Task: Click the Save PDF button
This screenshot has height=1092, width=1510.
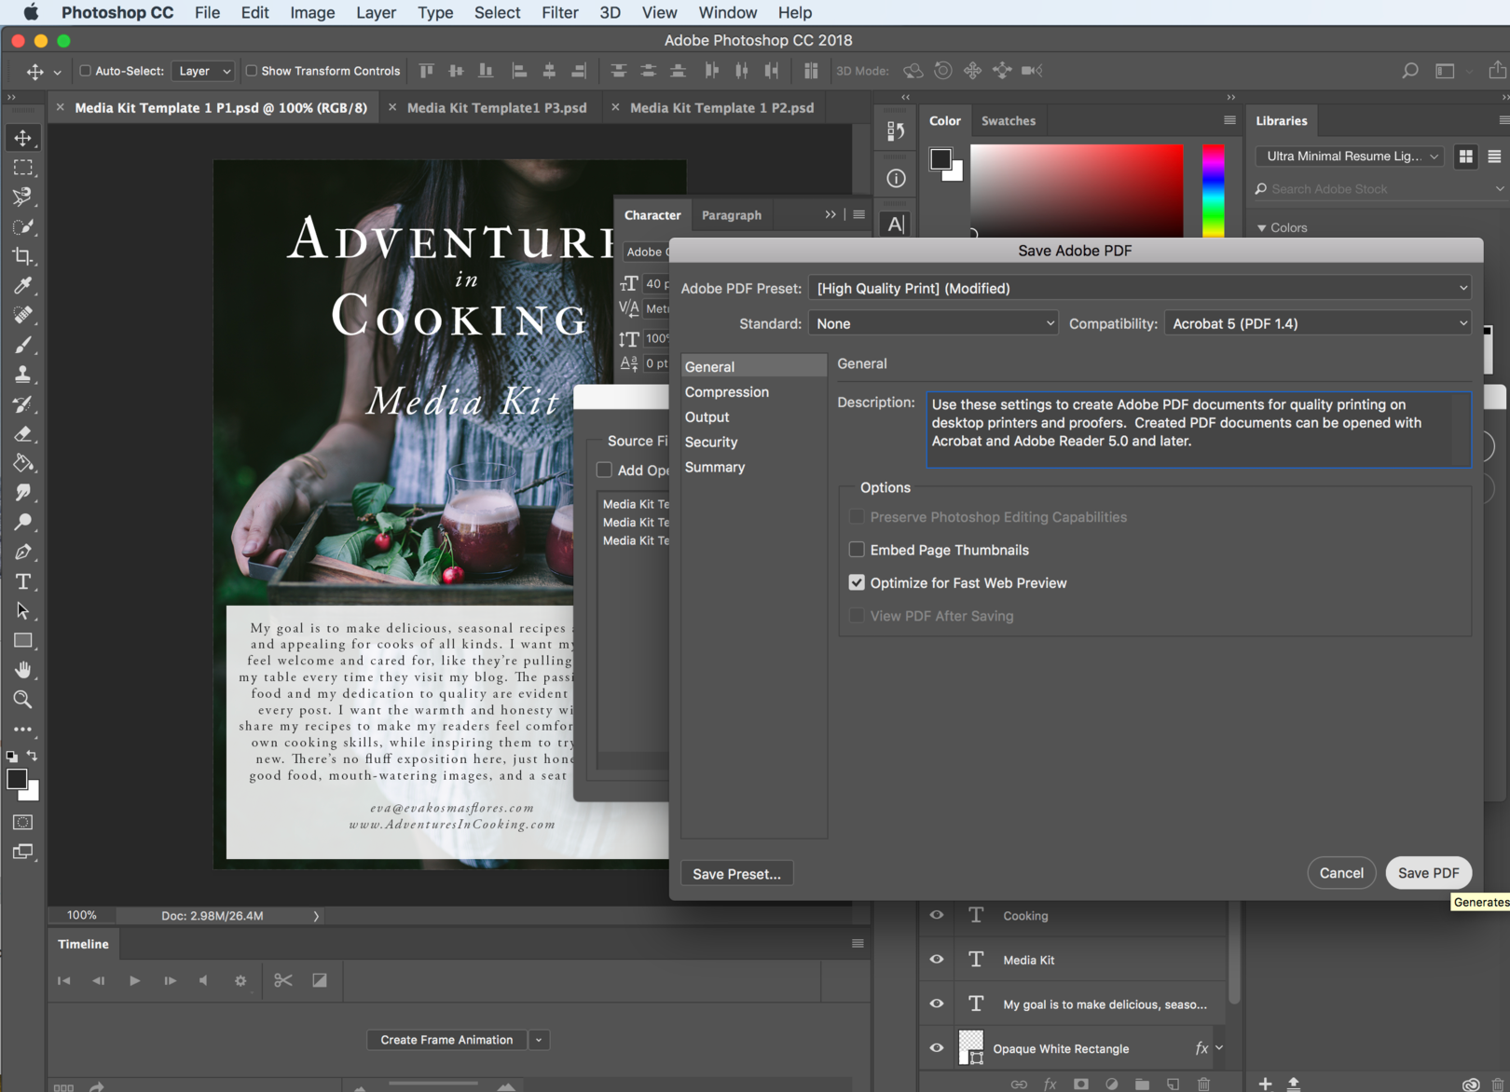Action: pyautogui.click(x=1428, y=873)
